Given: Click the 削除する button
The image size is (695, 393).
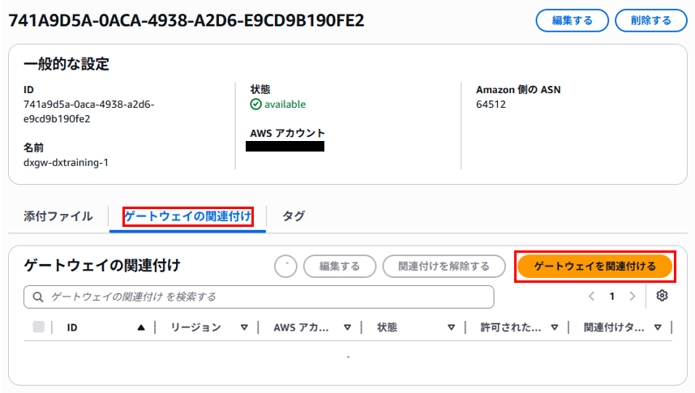Looking at the screenshot, I should 651,20.
